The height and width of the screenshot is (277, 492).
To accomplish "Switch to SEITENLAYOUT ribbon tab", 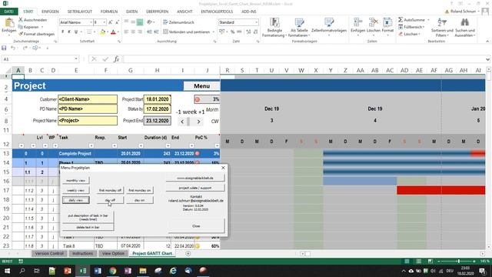I will [x=80, y=12].
